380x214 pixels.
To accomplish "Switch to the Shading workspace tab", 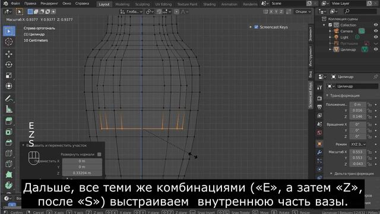I will tap(210, 4).
